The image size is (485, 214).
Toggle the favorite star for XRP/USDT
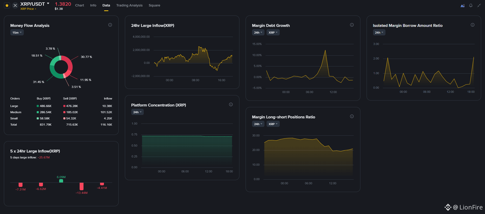(7, 5)
